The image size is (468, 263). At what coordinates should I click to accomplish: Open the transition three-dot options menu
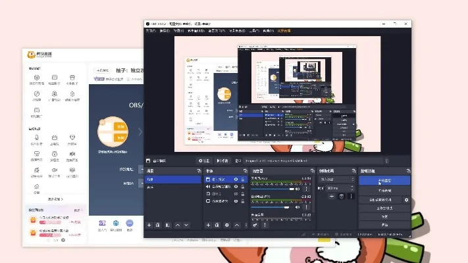[351, 196]
